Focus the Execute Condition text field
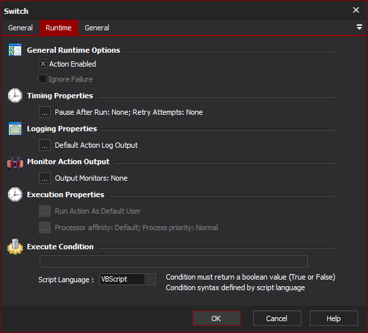The height and width of the screenshot is (333, 368). click(x=173, y=261)
